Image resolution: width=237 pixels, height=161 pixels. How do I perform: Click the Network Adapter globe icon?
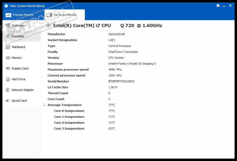coord(8,90)
